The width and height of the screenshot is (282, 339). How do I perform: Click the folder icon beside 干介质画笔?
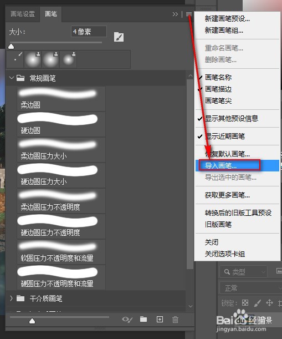20,298
